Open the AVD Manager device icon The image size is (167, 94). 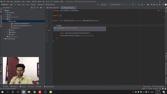[157, 5]
